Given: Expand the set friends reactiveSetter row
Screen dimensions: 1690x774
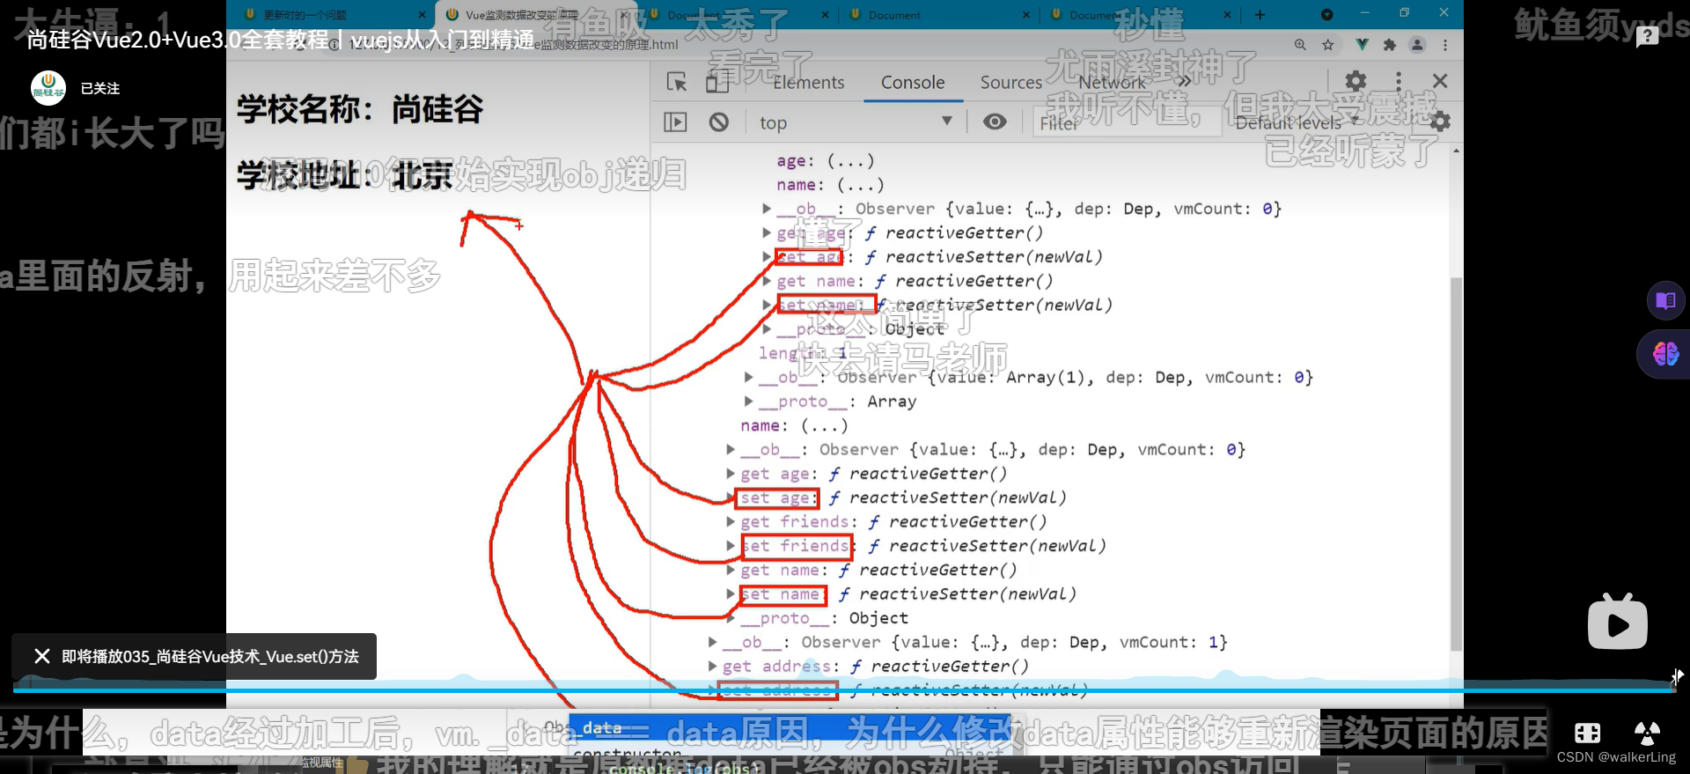Looking at the screenshot, I should (x=731, y=546).
